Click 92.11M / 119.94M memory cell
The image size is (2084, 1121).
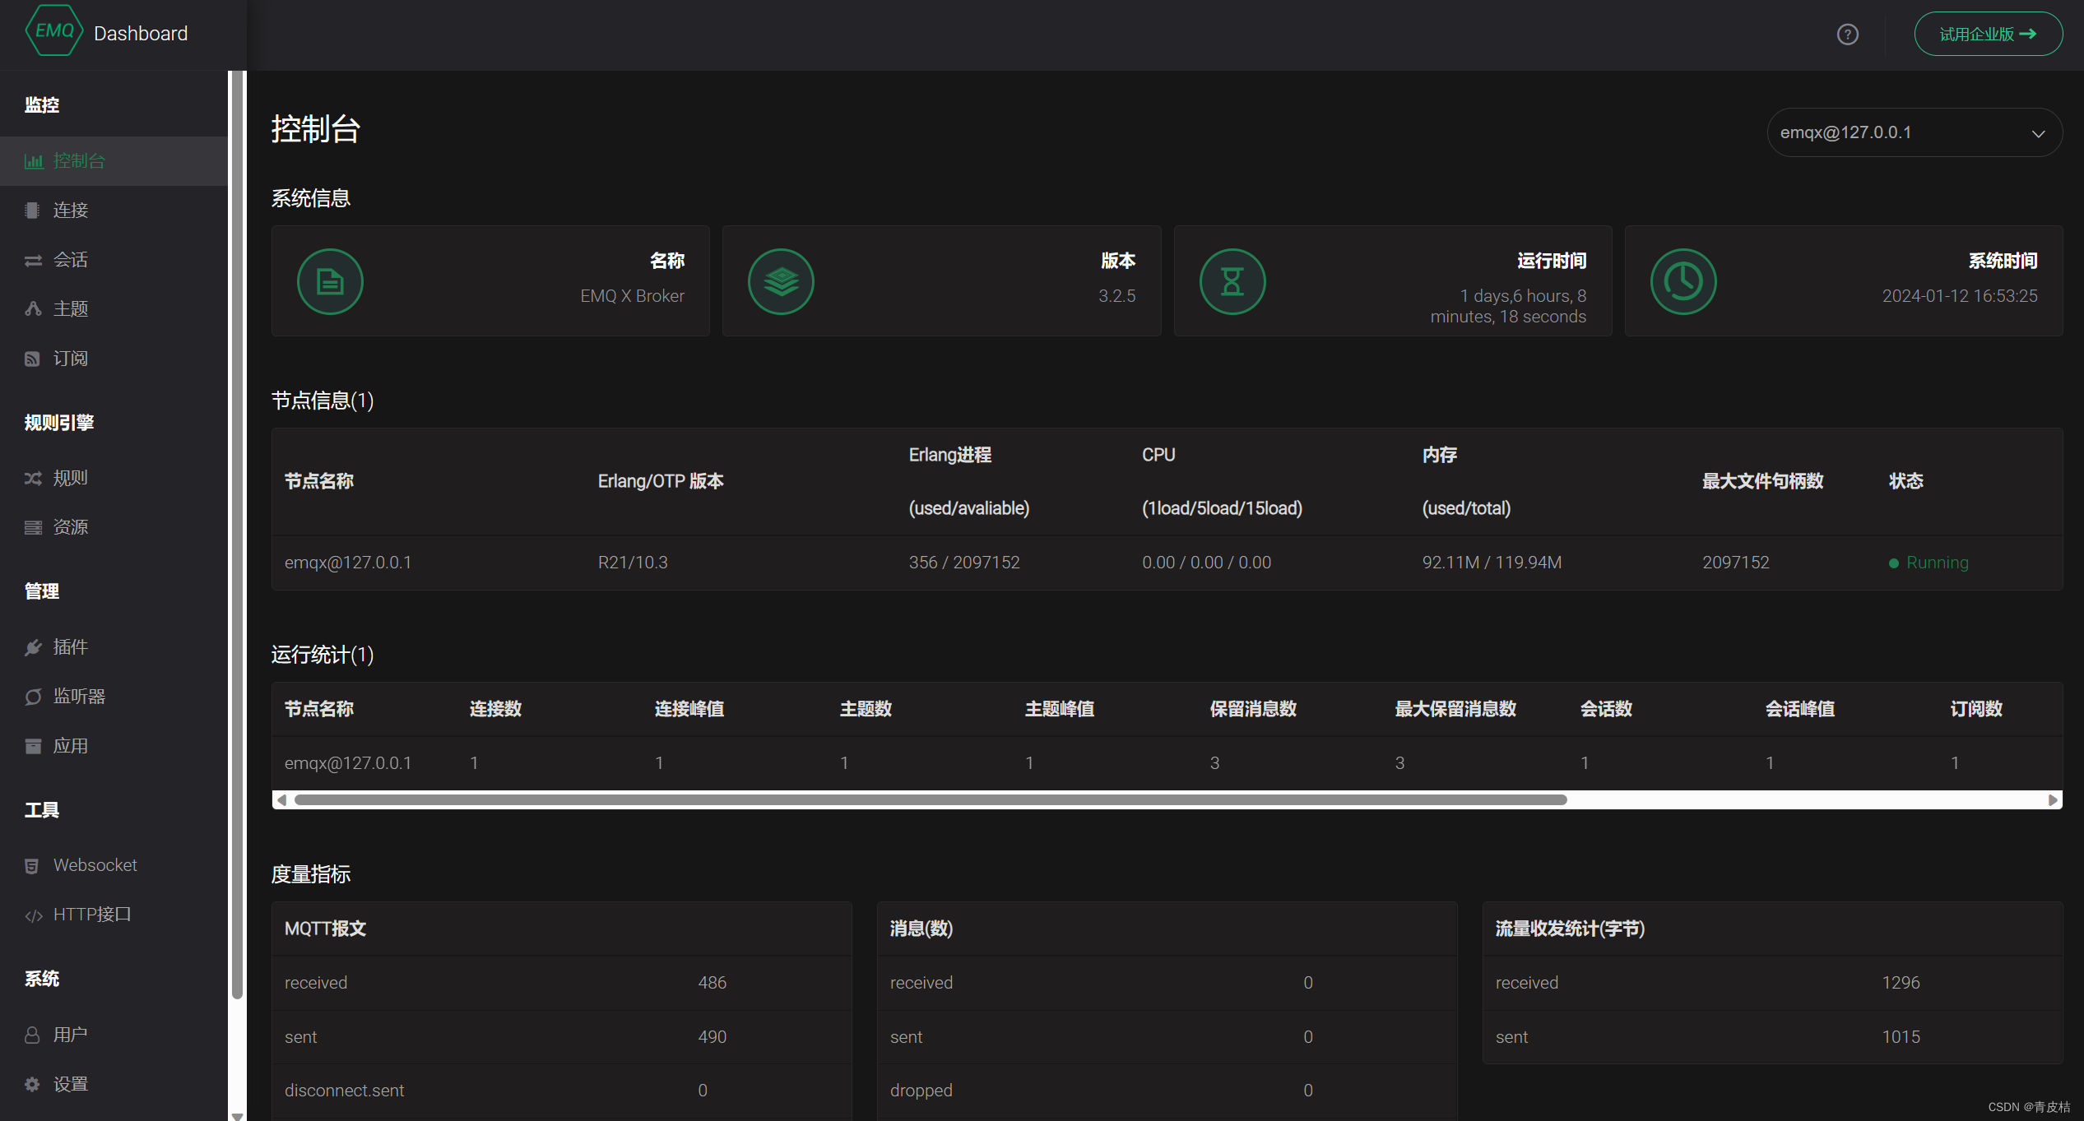[x=1492, y=563]
